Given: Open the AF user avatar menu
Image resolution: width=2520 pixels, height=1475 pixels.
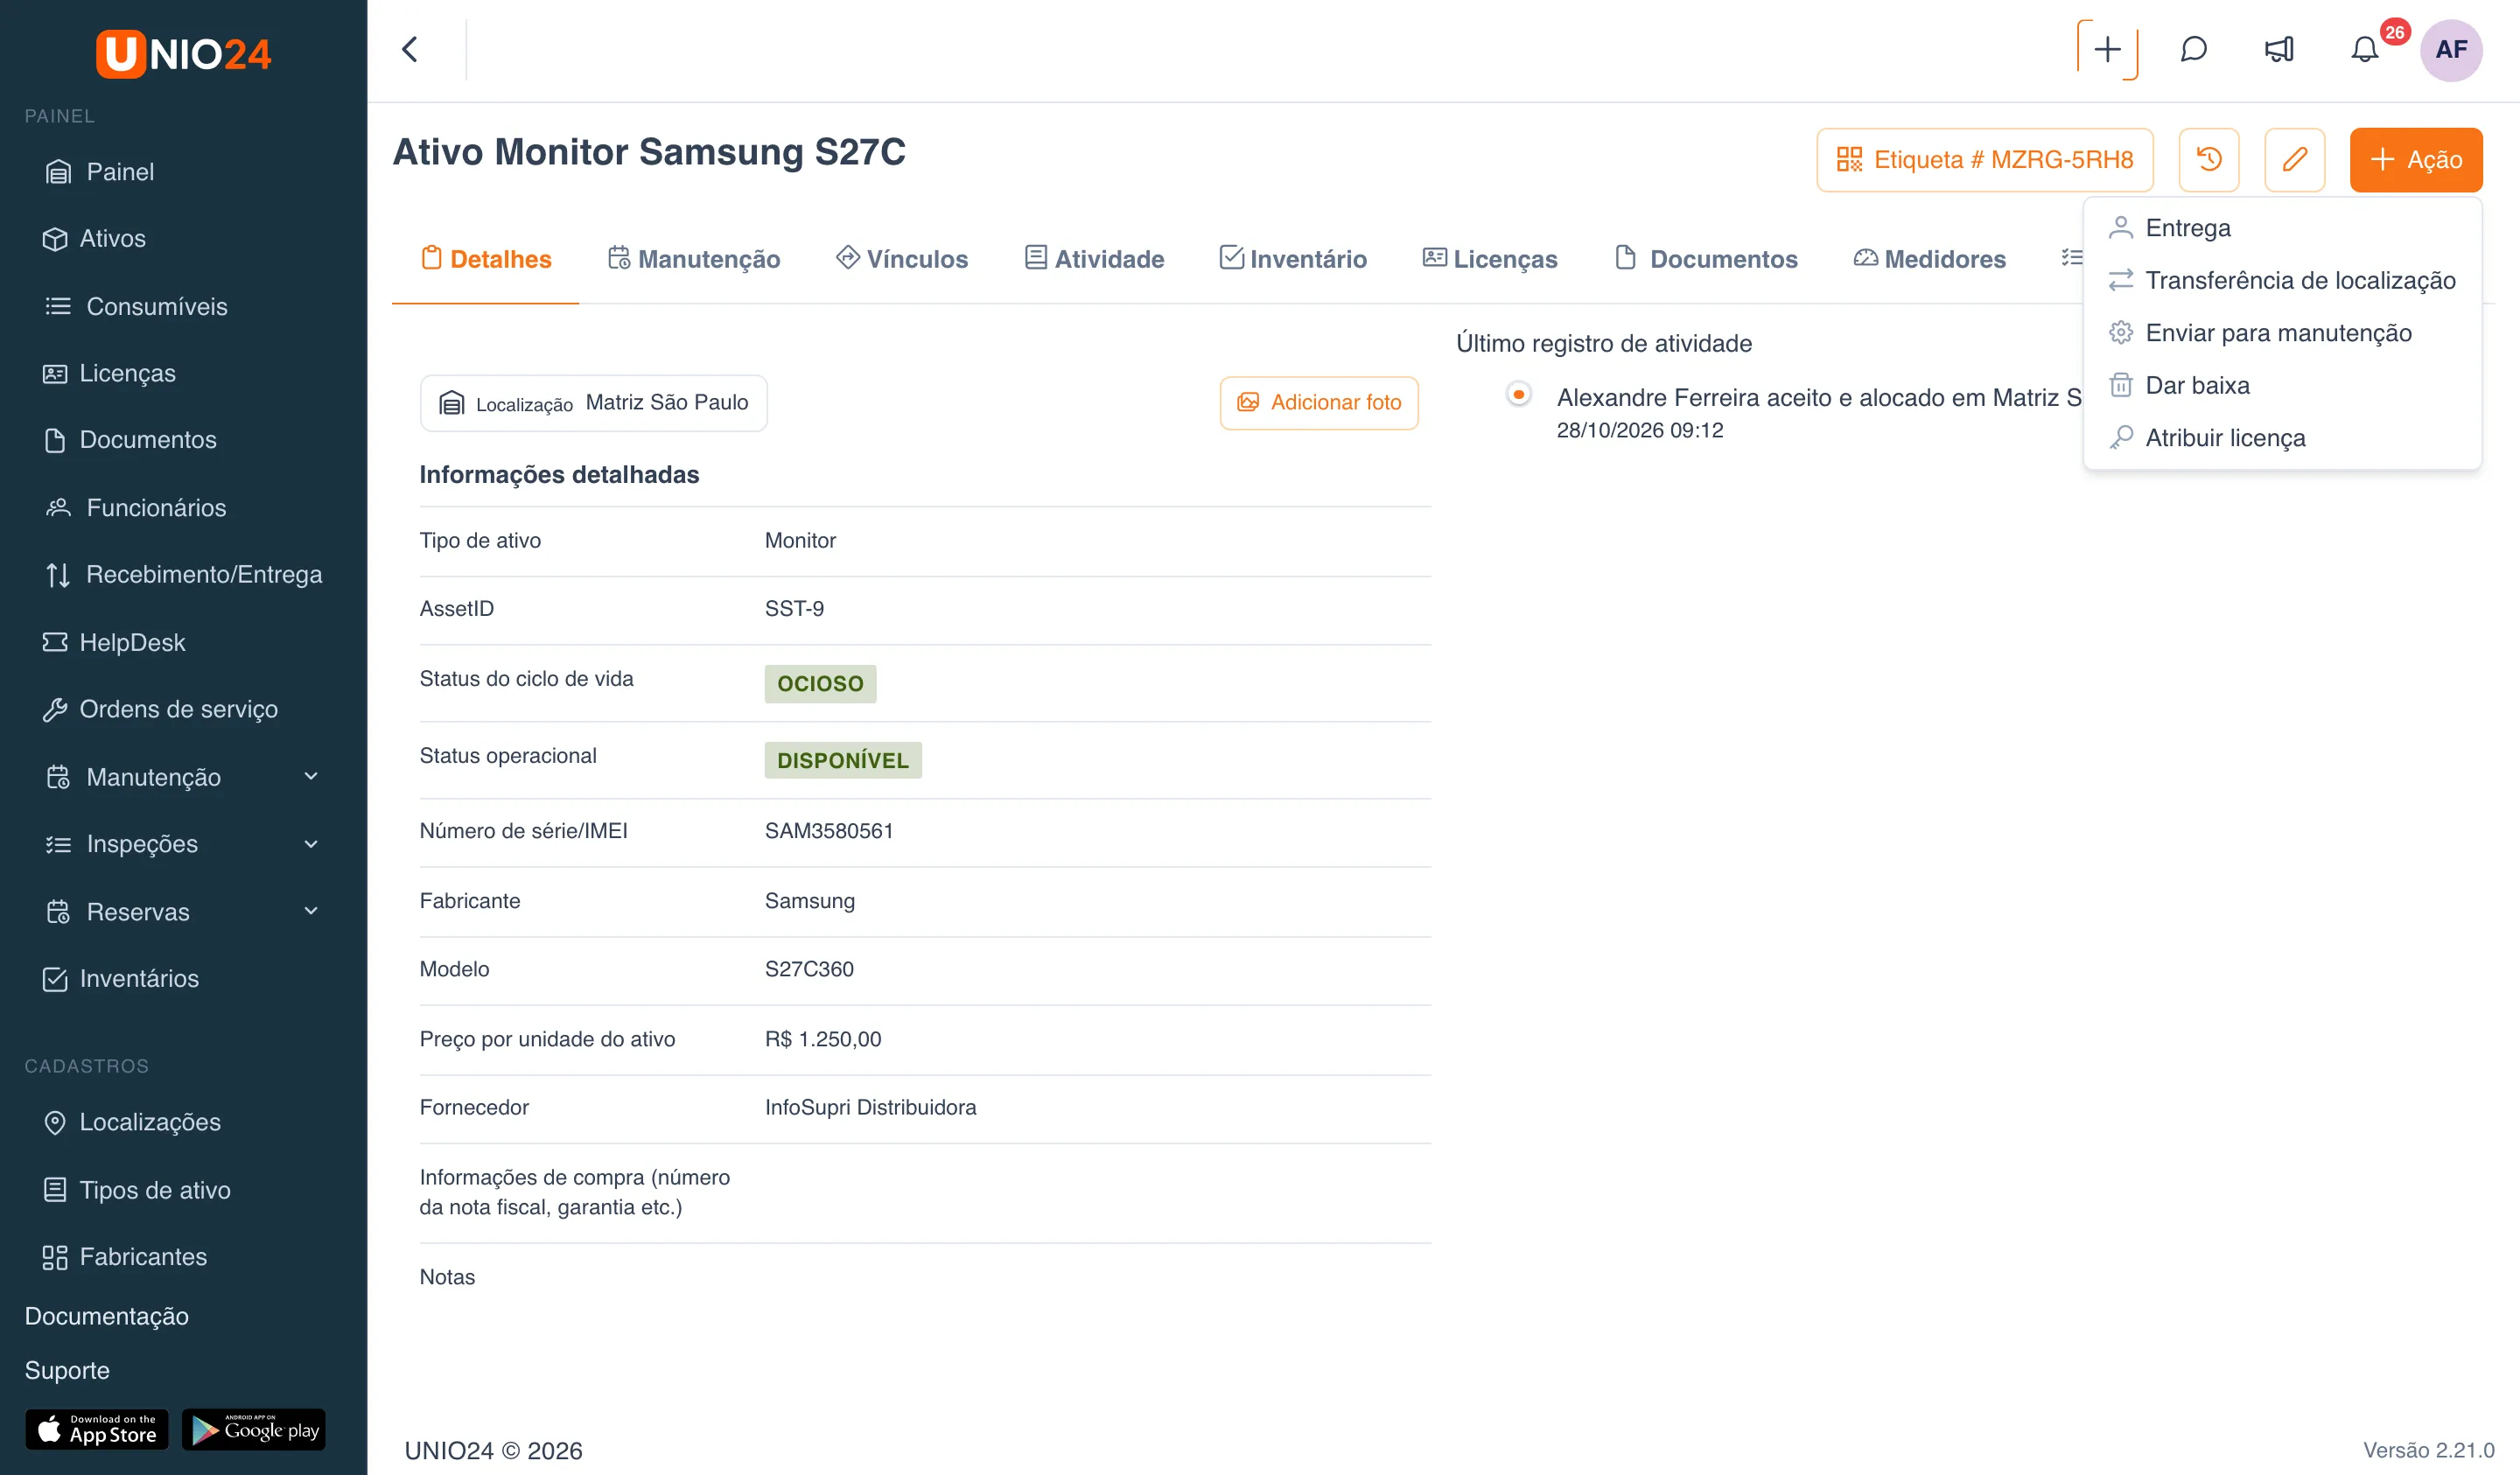Looking at the screenshot, I should pos(2451,49).
